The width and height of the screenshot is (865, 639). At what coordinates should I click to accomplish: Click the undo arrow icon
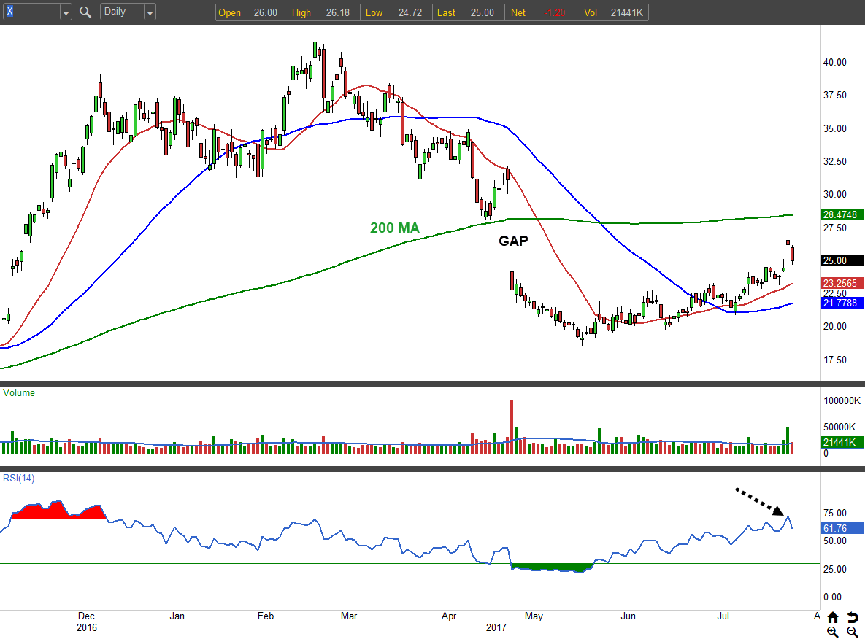tap(852, 617)
